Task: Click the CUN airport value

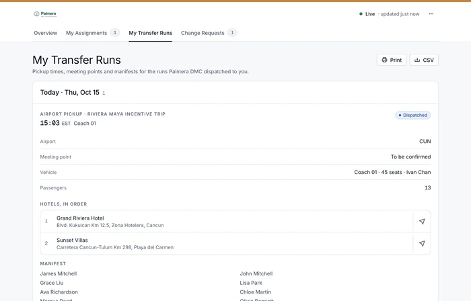Action: point(425,141)
